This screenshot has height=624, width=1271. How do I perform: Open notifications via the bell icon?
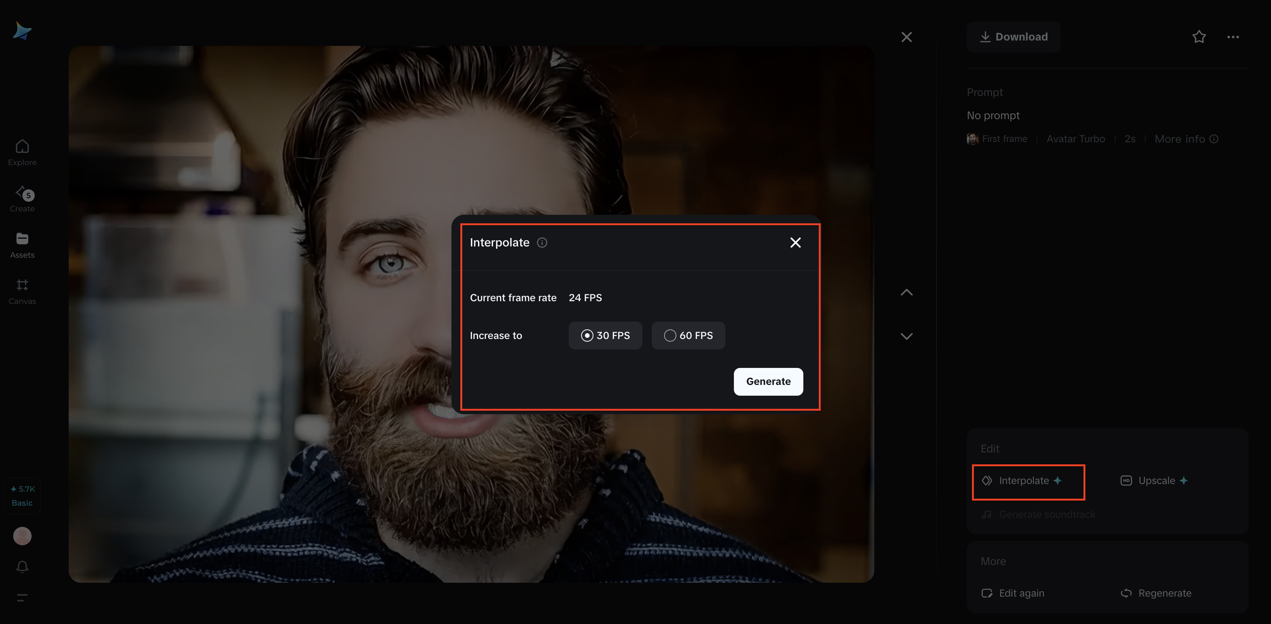pyautogui.click(x=22, y=567)
